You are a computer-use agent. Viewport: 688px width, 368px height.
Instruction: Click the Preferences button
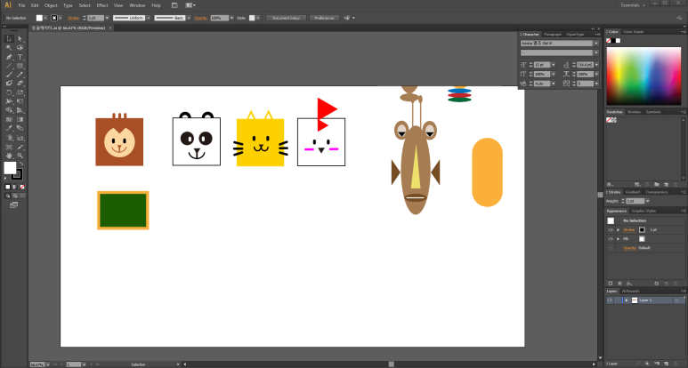324,18
